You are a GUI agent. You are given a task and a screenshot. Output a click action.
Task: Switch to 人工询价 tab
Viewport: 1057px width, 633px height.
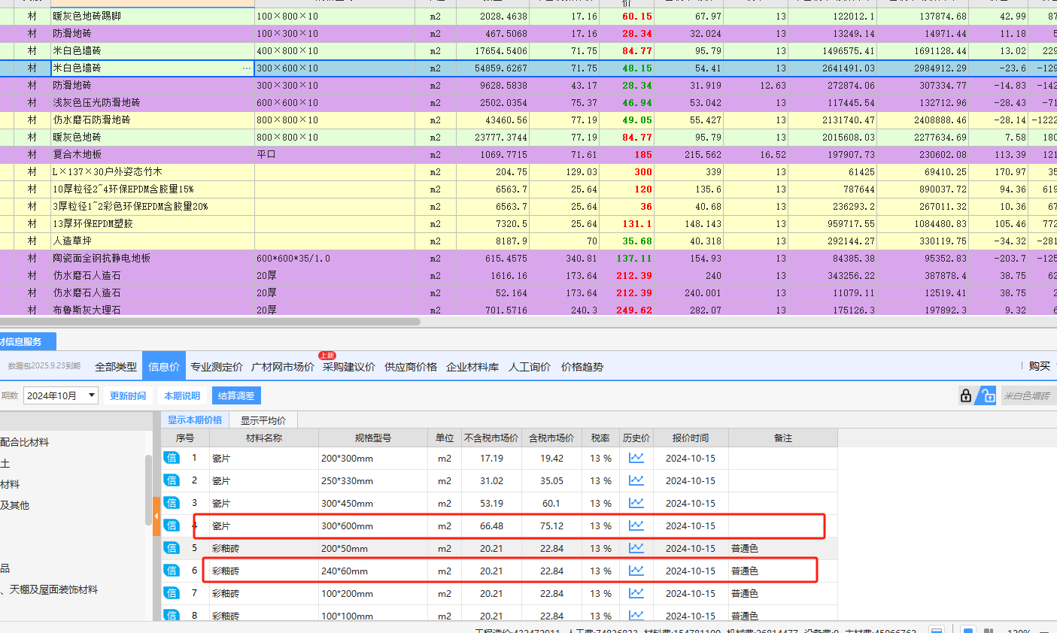tap(530, 367)
